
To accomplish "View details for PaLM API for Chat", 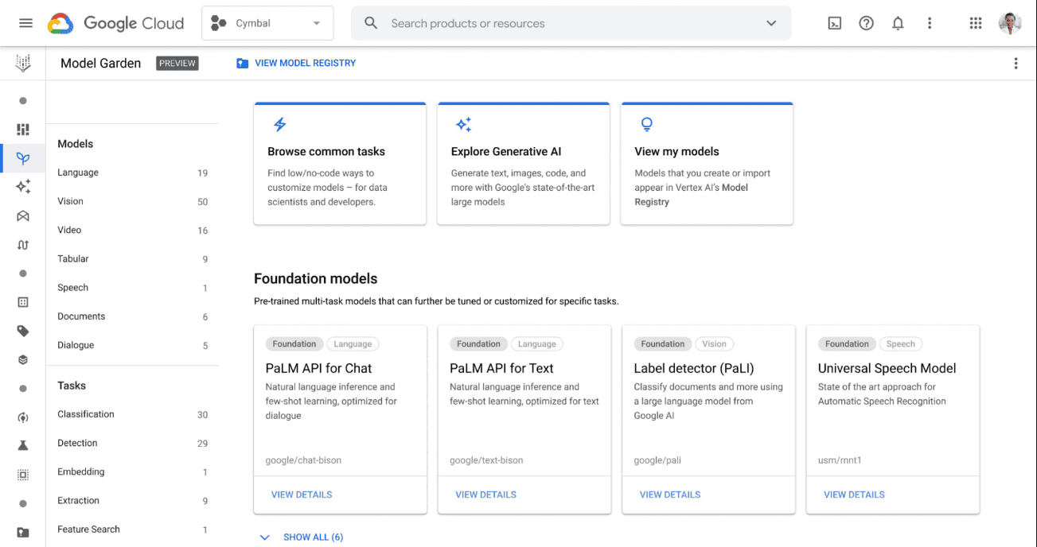I will pos(302,495).
